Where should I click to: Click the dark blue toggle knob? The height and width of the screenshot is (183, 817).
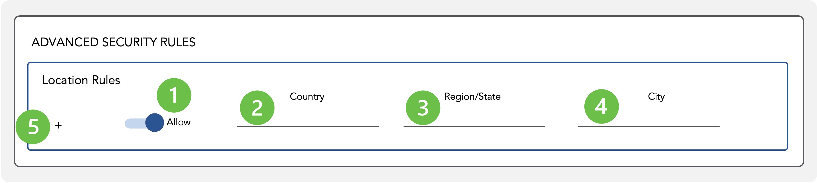pyautogui.click(x=155, y=123)
